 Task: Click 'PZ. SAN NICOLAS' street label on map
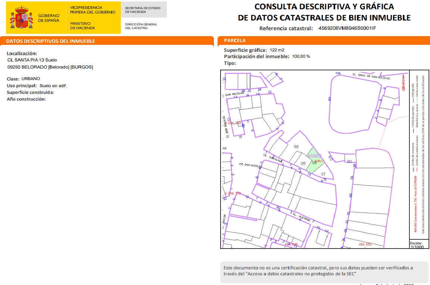[x=250, y=165]
